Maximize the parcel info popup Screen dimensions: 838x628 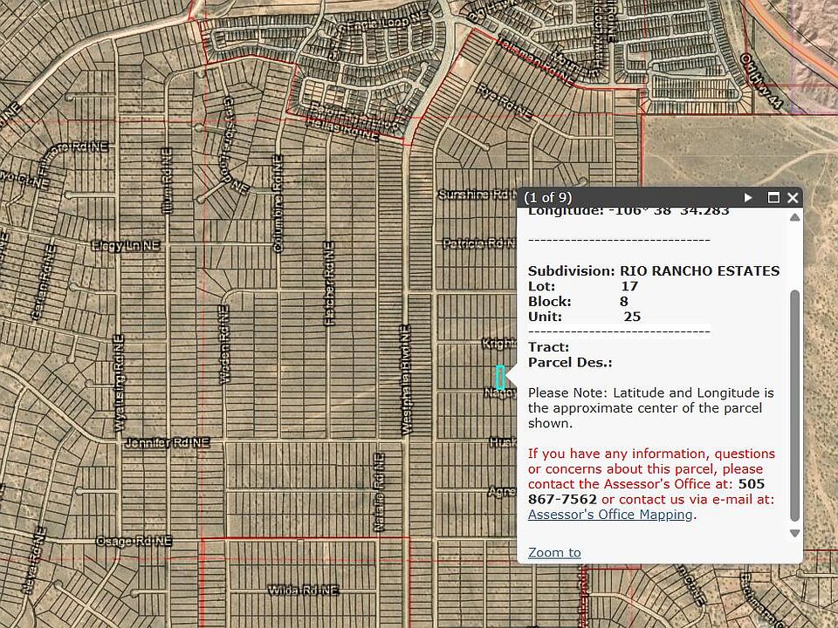[773, 198]
